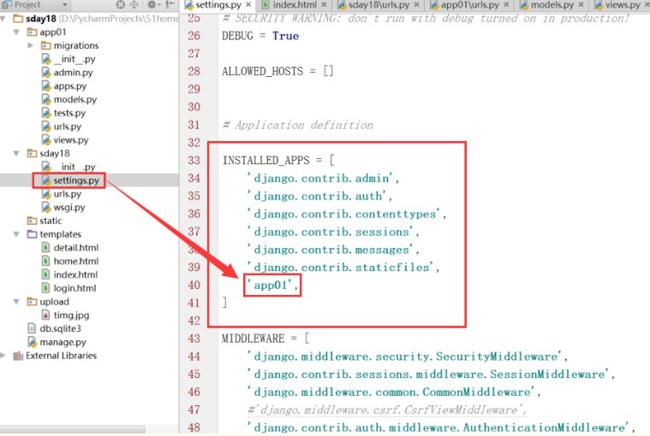Viewport: 650px width, 436px height.
Task: Expand the migrations folder
Action: (x=30, y=45)
